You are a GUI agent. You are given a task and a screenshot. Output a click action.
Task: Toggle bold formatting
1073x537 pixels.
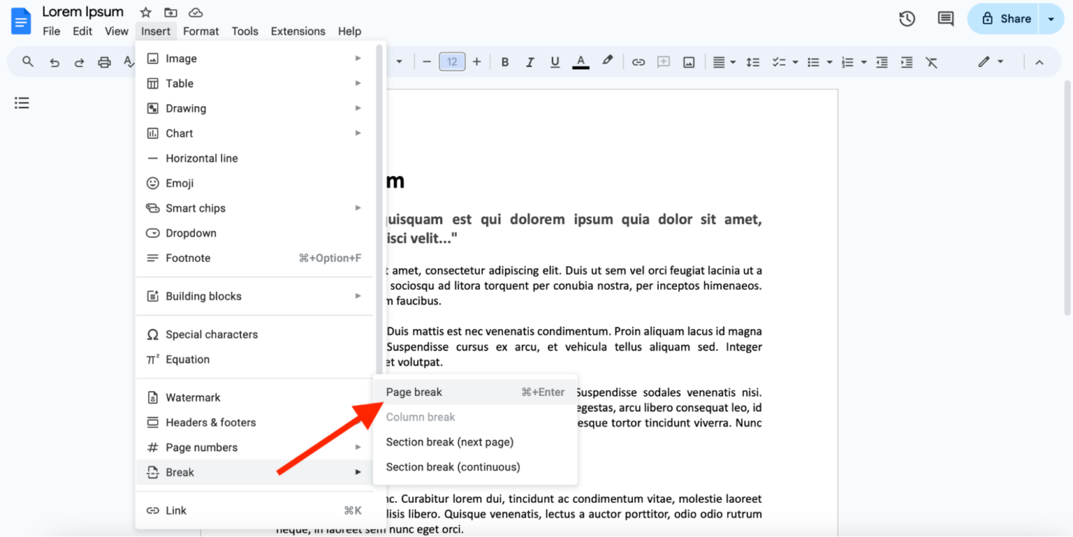pyautogui.click(x=504, y=61)
